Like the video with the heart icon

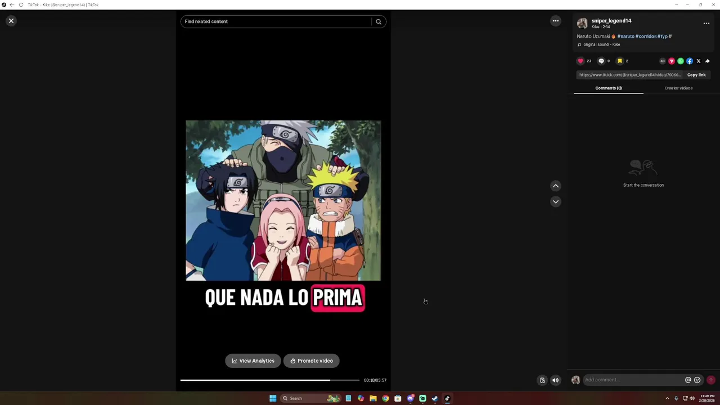pyautogui.click(x=580, y=61)
